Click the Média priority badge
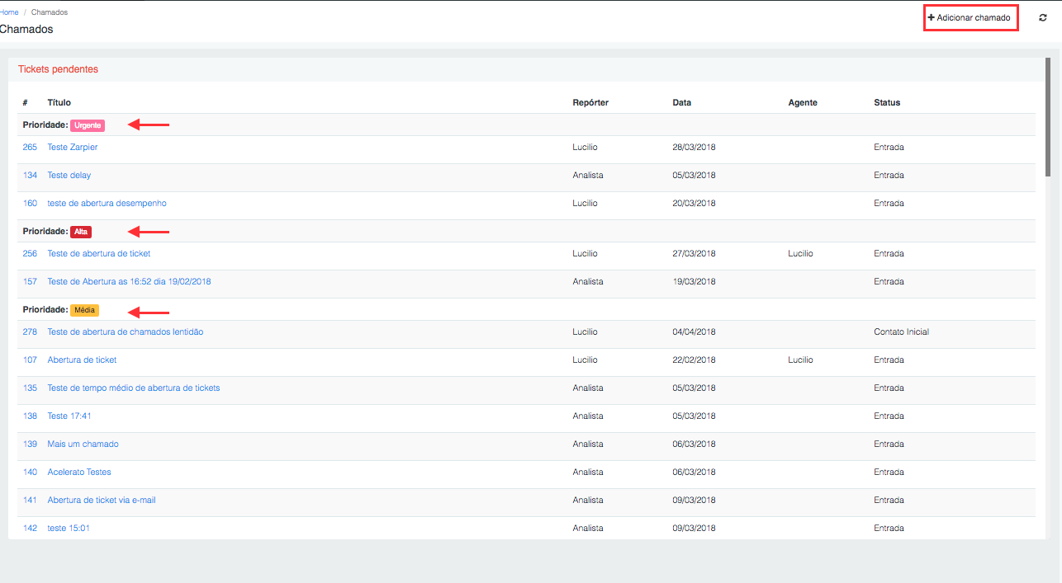Screen dimensions: 1062x583 coord(84,310)
